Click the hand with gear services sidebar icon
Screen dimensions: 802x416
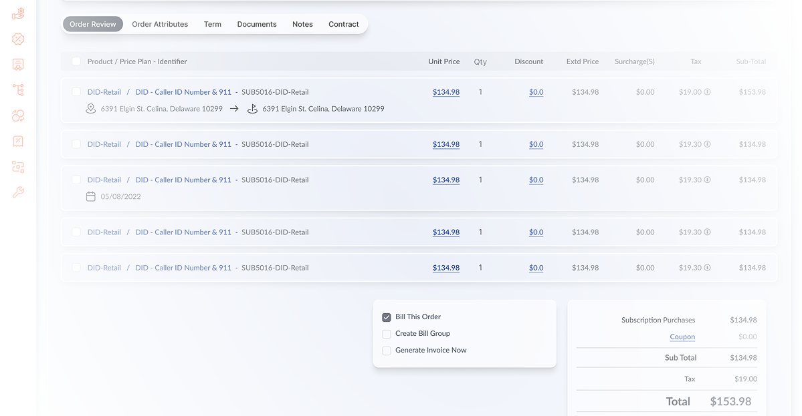[x=19, y=13]
